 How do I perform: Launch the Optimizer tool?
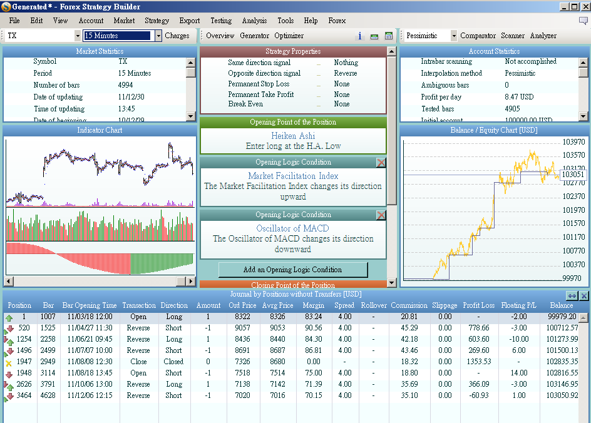pyautogui.click(x=289, y=36)
